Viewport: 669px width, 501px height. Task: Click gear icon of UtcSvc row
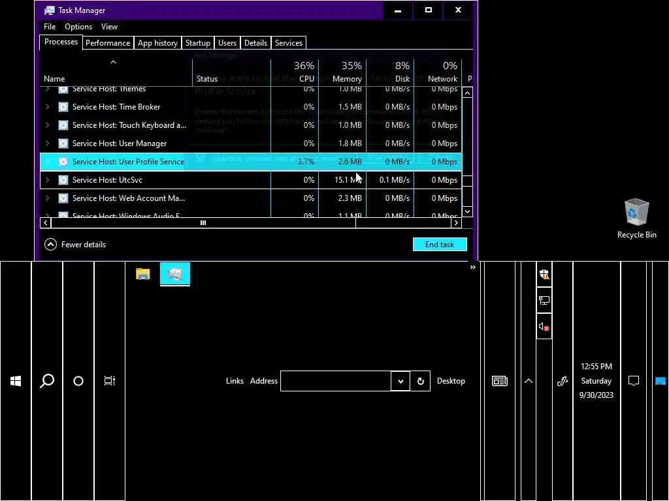click(63, 180)
